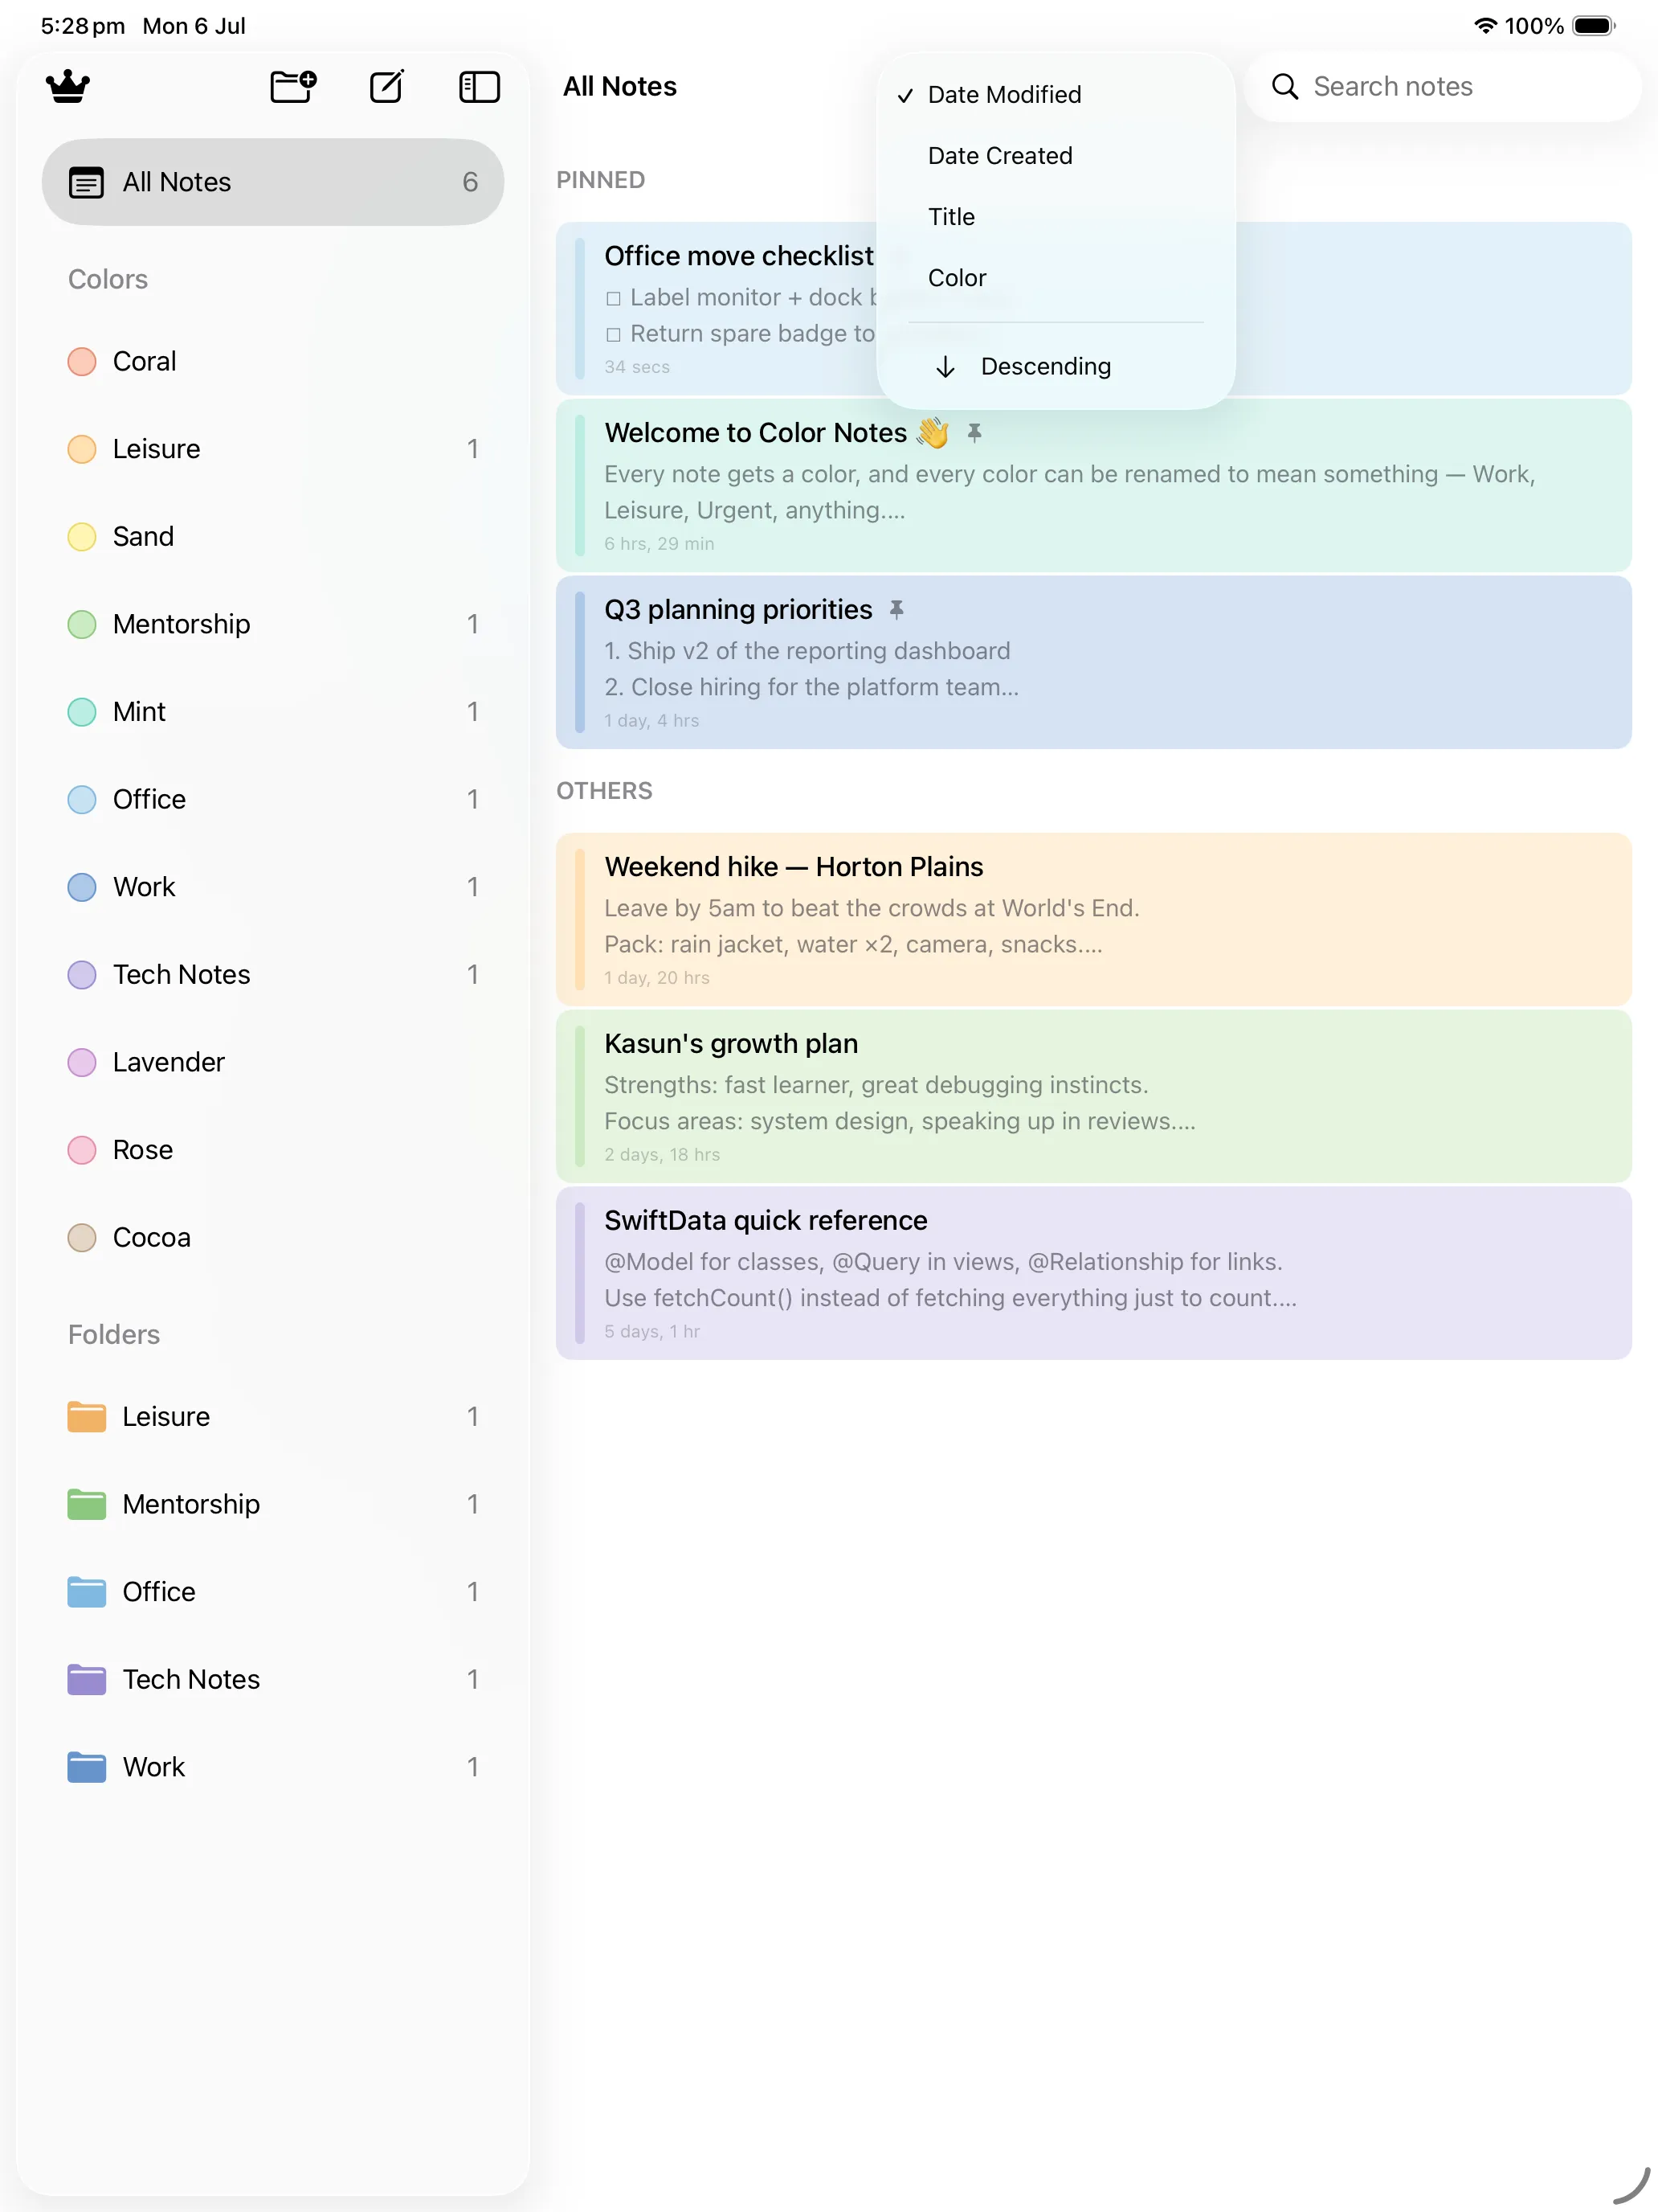Filter by the Coral color swatch
This screenshot has width=1658, height=2212.
click(82, 361)
